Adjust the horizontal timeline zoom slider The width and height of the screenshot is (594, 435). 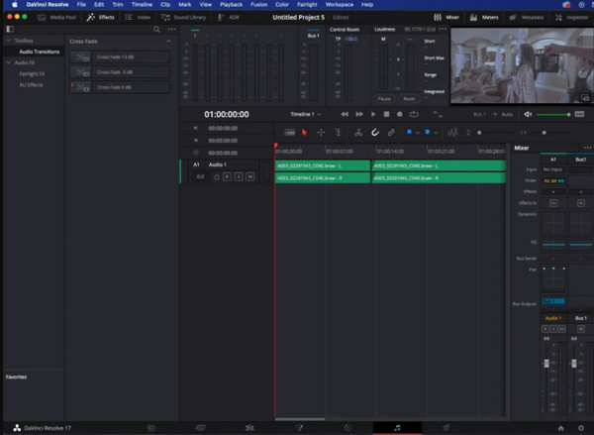[544, 133]
